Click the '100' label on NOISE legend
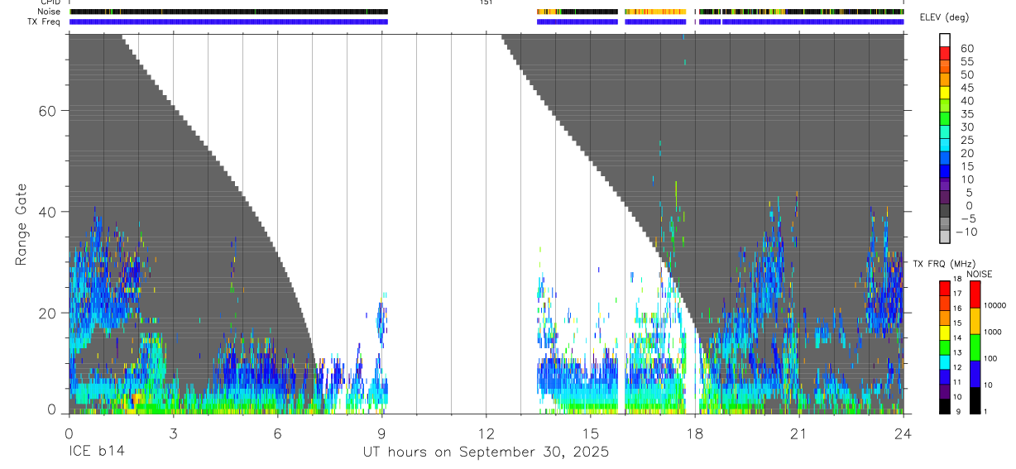Screen dimensions: 1016x469 [991, 359]
